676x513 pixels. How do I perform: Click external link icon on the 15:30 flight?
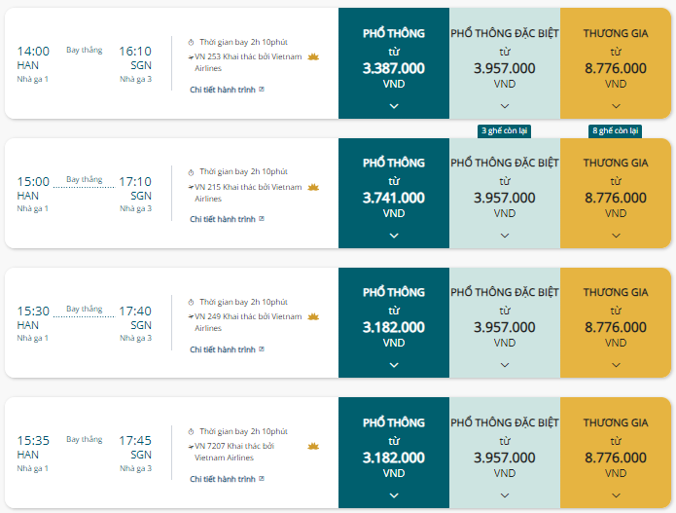[x=262, y=349]
